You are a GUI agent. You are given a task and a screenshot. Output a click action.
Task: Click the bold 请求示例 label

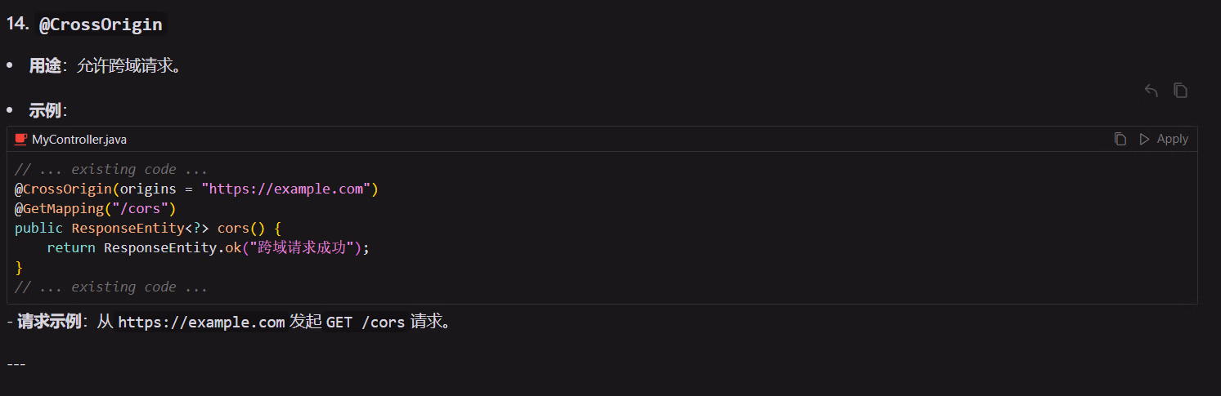(x=49, y=323)
